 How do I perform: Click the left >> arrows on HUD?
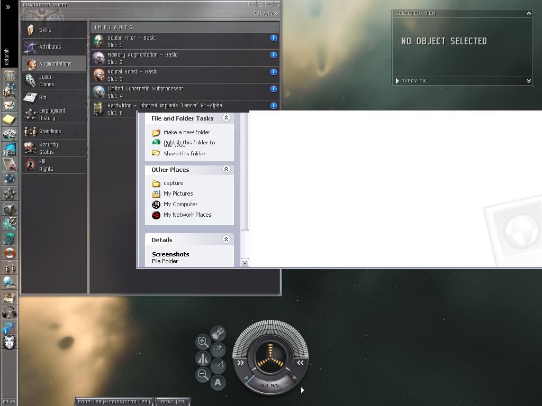pos(240,363)
